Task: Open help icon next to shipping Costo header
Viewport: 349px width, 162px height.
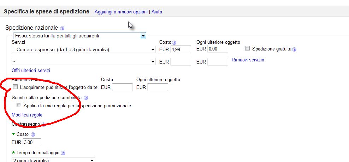Action: [x=174, y=43]
